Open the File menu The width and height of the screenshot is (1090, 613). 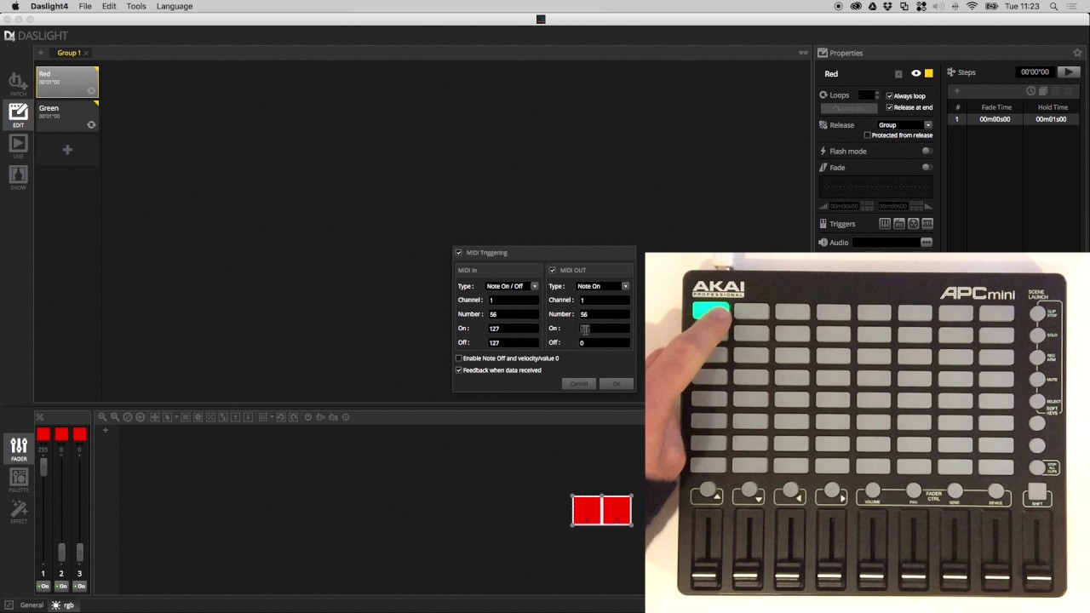pos(85,6)
